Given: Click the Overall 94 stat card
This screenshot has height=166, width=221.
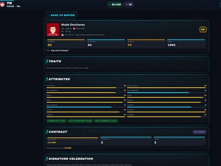Looking at the screenshot, I should [x=66, y=44].
